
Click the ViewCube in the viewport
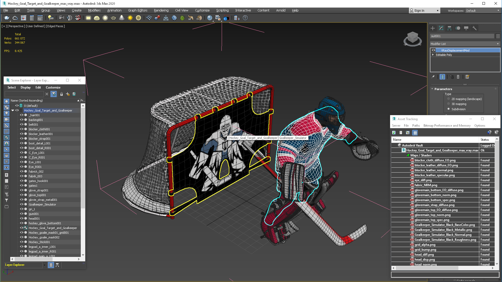coord(413,39)
